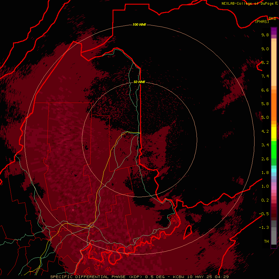Click the "50 NMI" range ring label
The width and height of the screenshot is (279, 279).
pos(139,82)
